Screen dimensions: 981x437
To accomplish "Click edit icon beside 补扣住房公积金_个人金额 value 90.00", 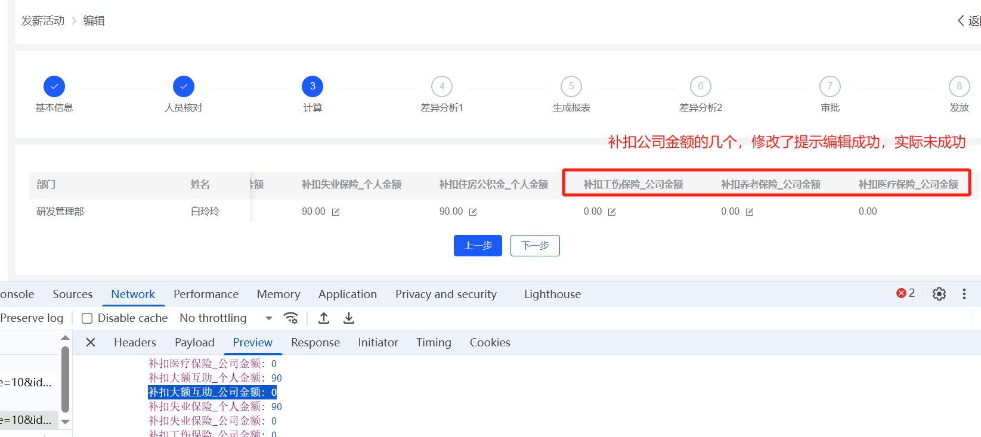I will [x=473, y=212].
